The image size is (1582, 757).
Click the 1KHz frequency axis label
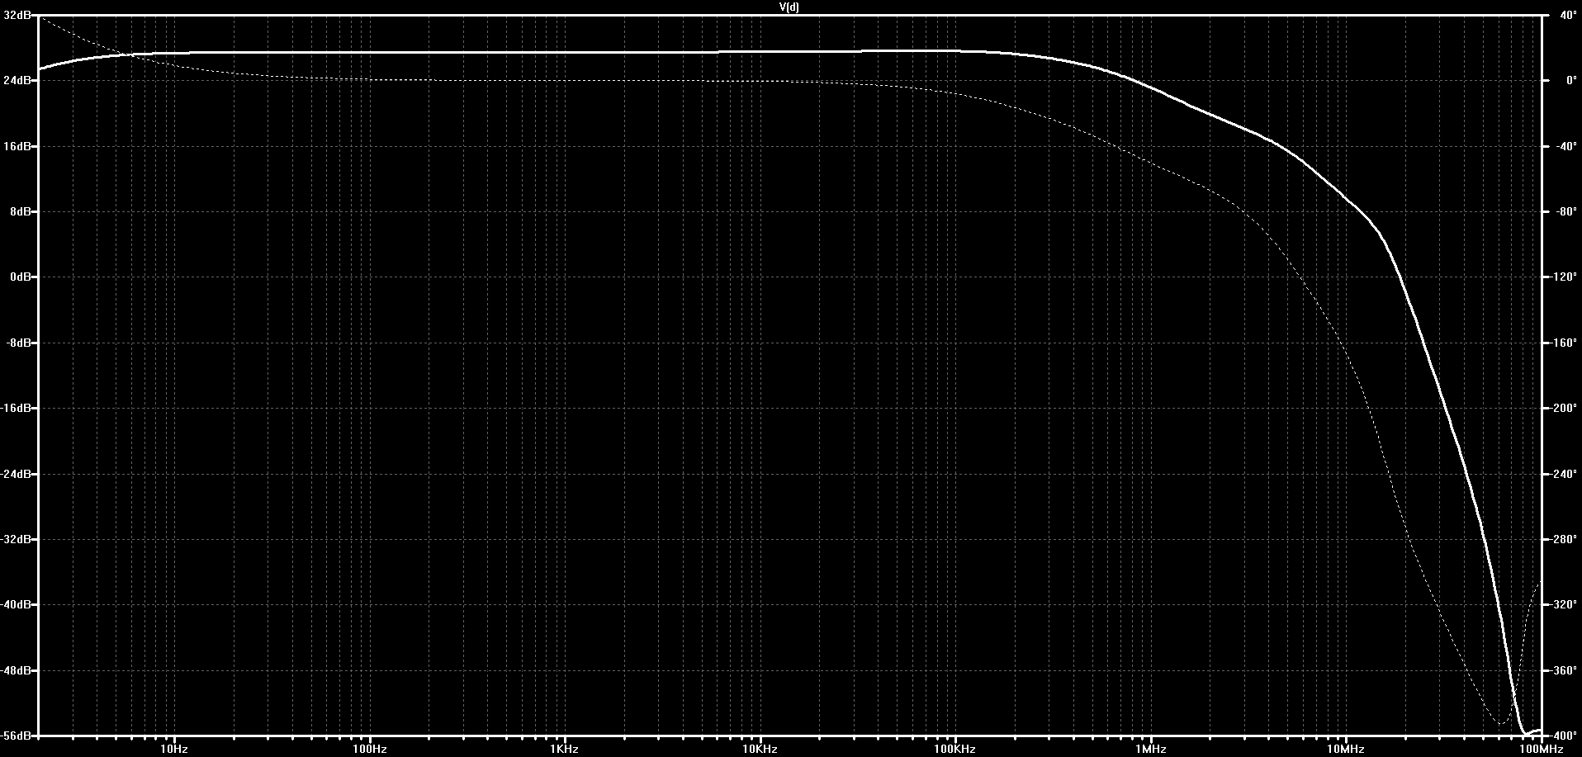[565, 750]
